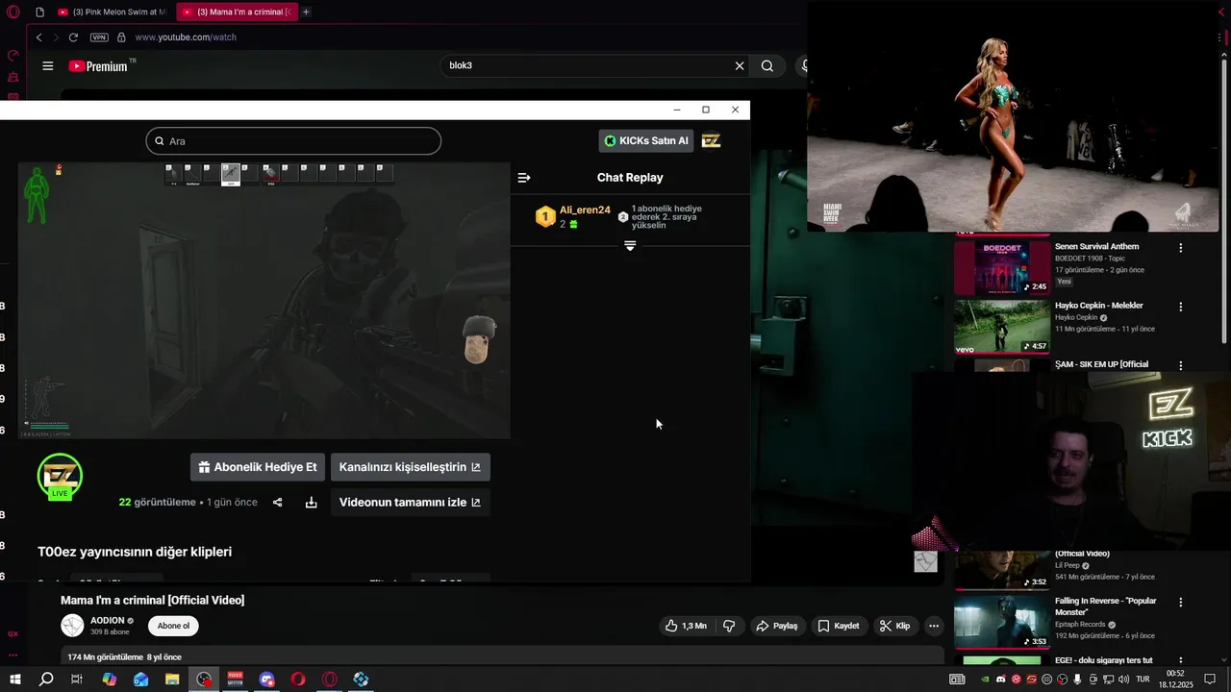Open AODION channel avatar
The height and width of the screenshot is (692, 1231).
(72, 626)
